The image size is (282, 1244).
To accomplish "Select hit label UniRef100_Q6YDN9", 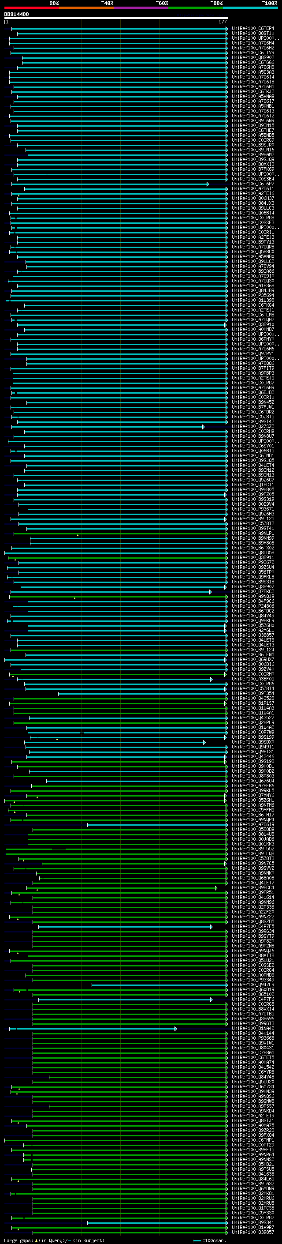I will (252, 1188).
